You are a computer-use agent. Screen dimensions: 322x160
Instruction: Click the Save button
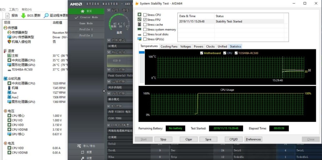click(x=208, y=139)
